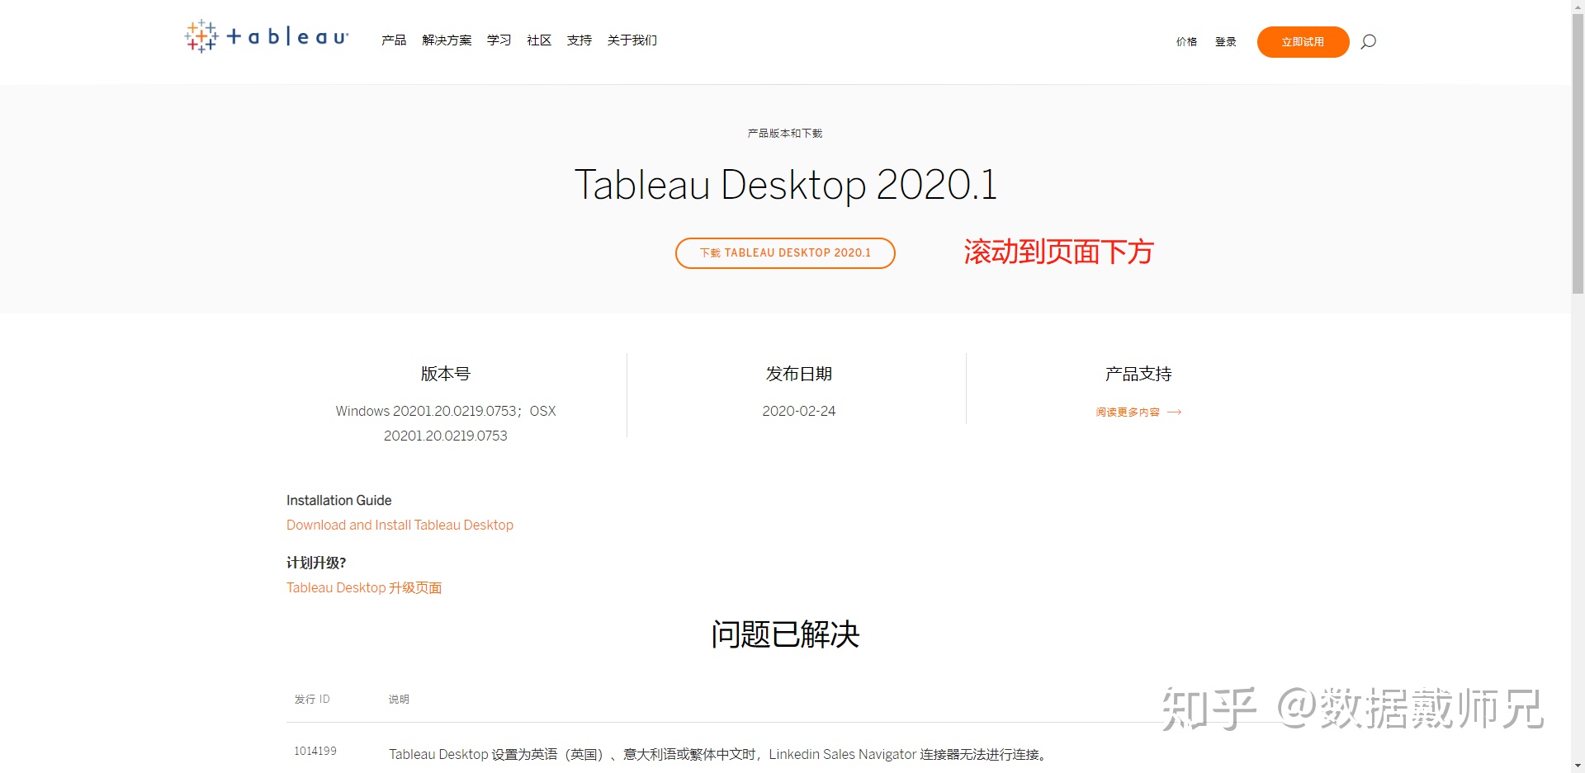This screenshot has height=773, width=1585.
Task: Open the 解决方案 menu
Action: point(447,40)
